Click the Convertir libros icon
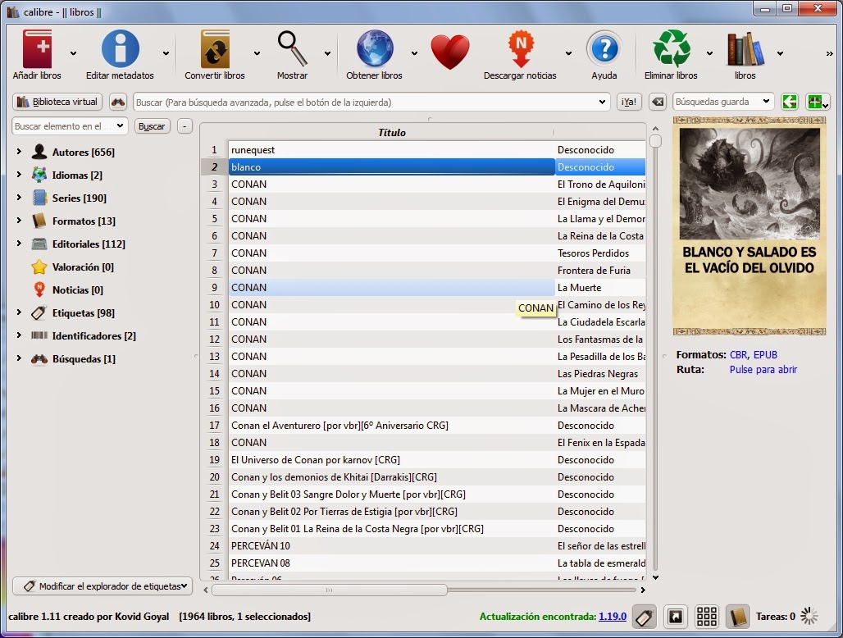Viewport: 843px width, 638px height. (x=215, y=49)
